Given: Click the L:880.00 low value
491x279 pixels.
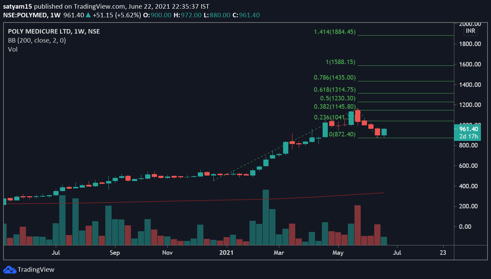Looking at the screenshot, I should point(217,15).
